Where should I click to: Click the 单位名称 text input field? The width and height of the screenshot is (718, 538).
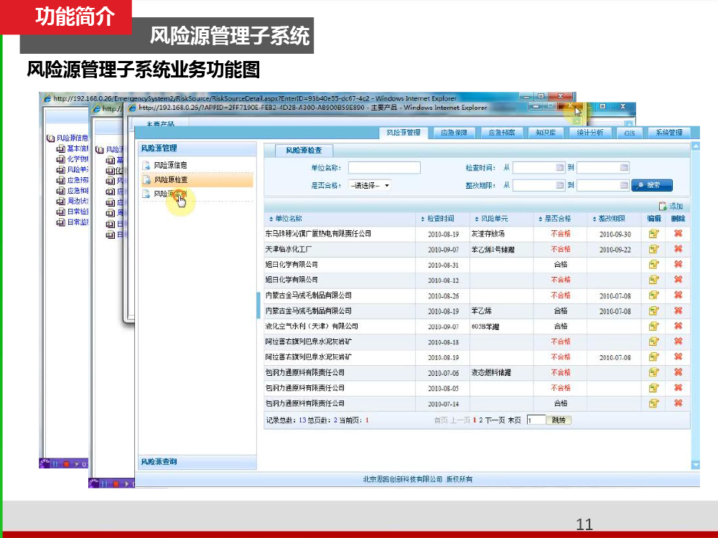[384, 168]
